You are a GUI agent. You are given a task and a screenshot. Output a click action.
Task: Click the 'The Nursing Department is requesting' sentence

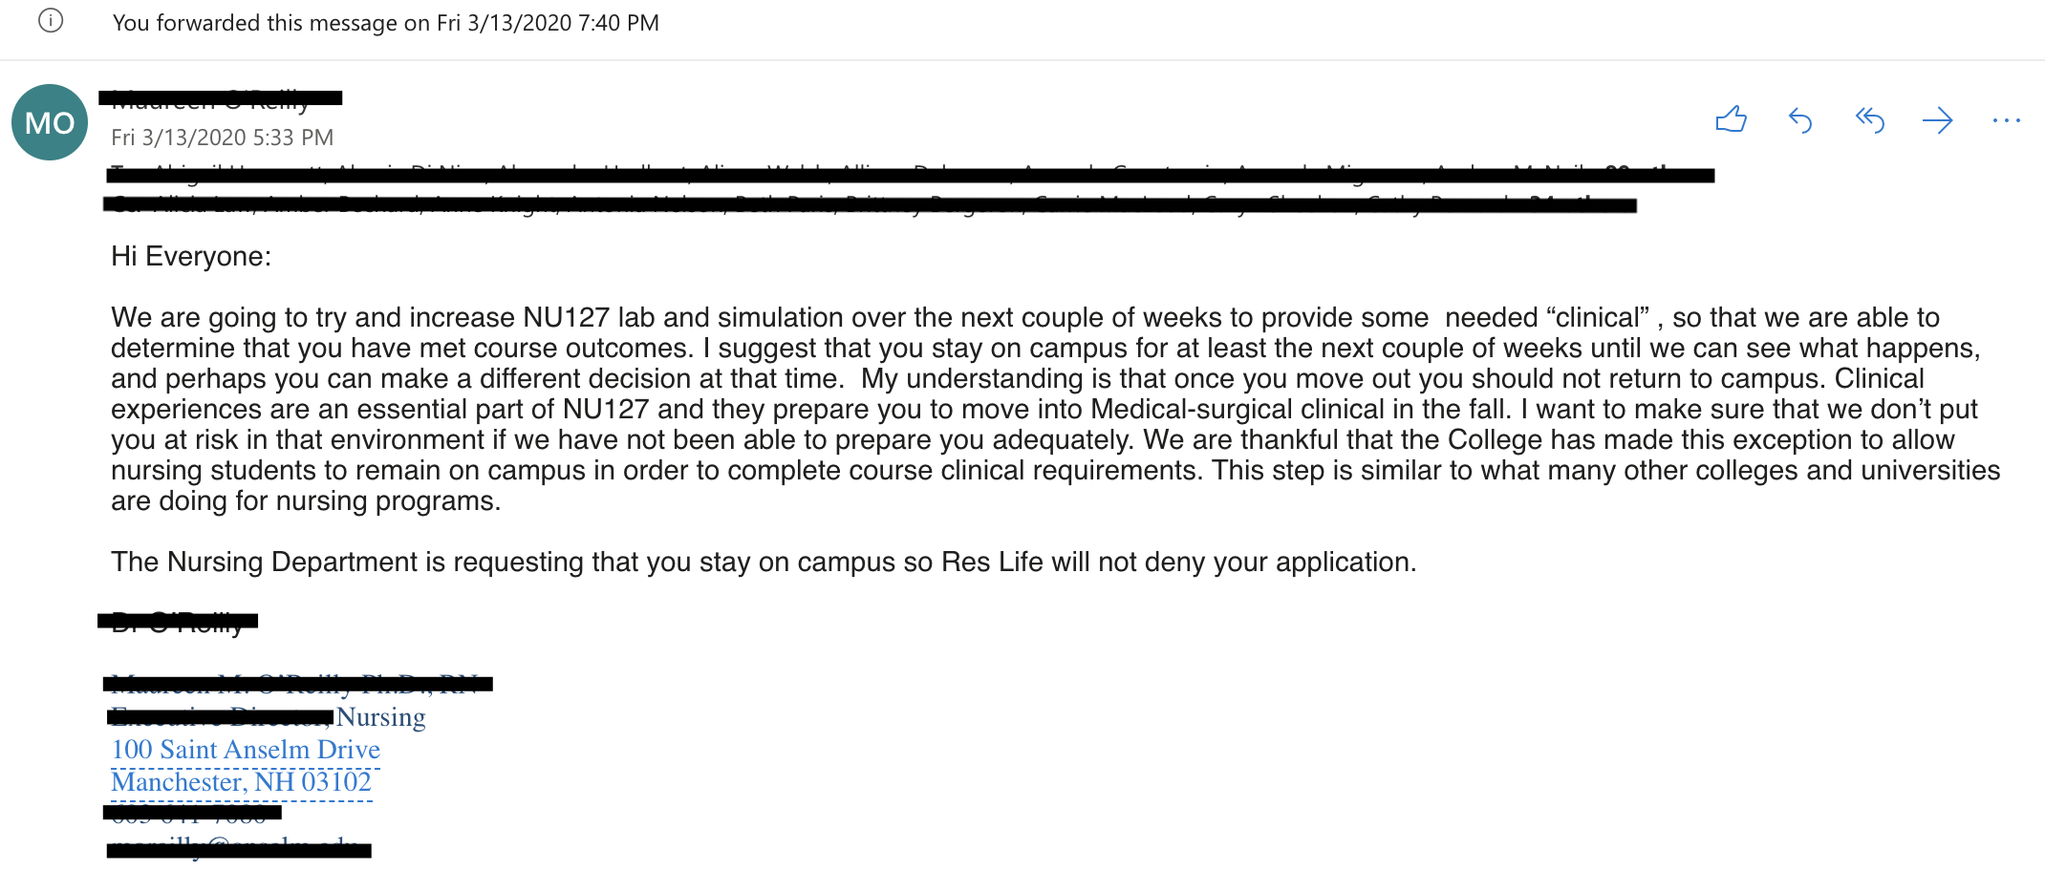[763, 562]
